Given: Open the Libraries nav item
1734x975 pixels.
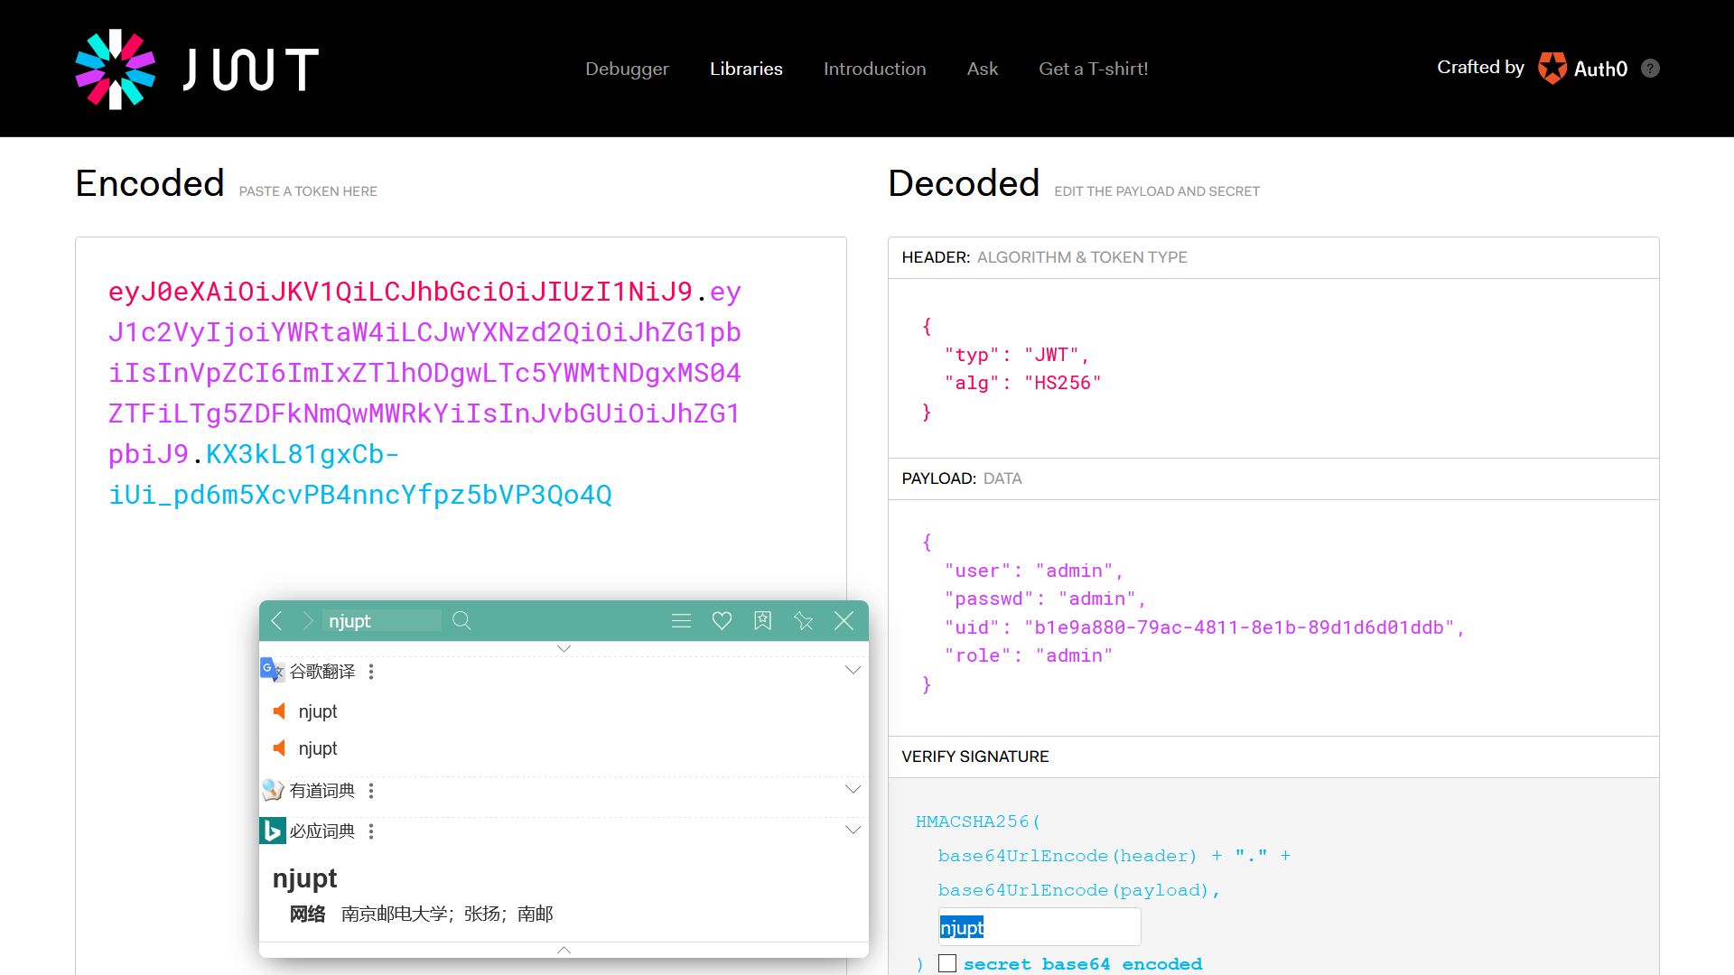Looking at the screenshot, I should 746,69.
